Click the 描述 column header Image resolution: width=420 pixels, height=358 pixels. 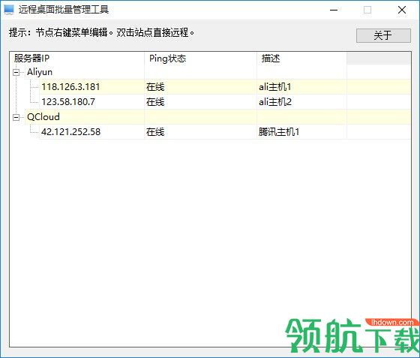(301, 58)
